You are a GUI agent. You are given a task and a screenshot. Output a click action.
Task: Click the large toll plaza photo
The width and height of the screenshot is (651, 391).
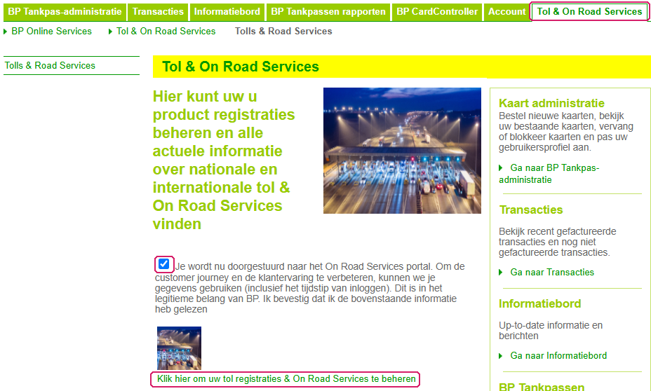pos(402,151)
